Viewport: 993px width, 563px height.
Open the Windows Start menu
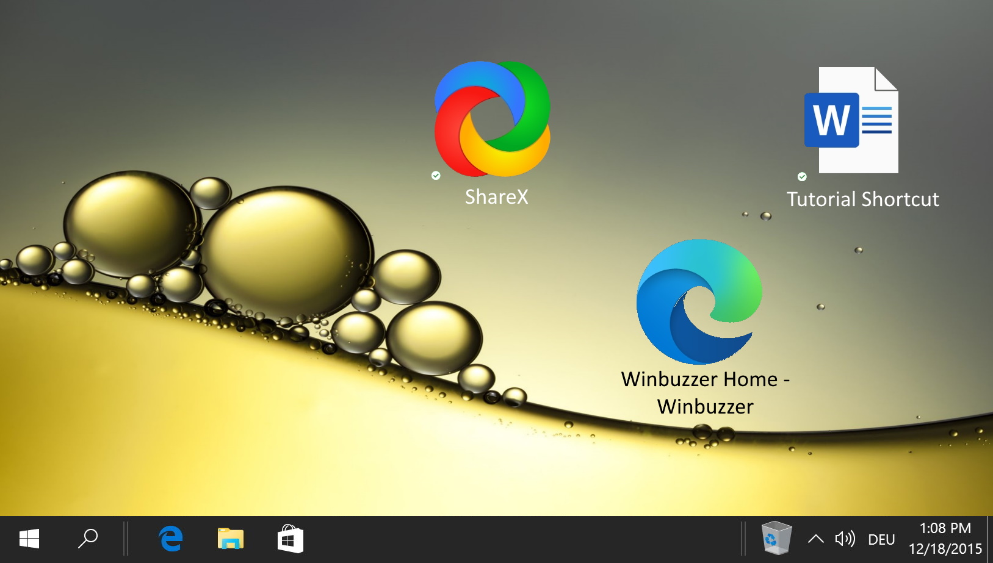tap(29, 539)
